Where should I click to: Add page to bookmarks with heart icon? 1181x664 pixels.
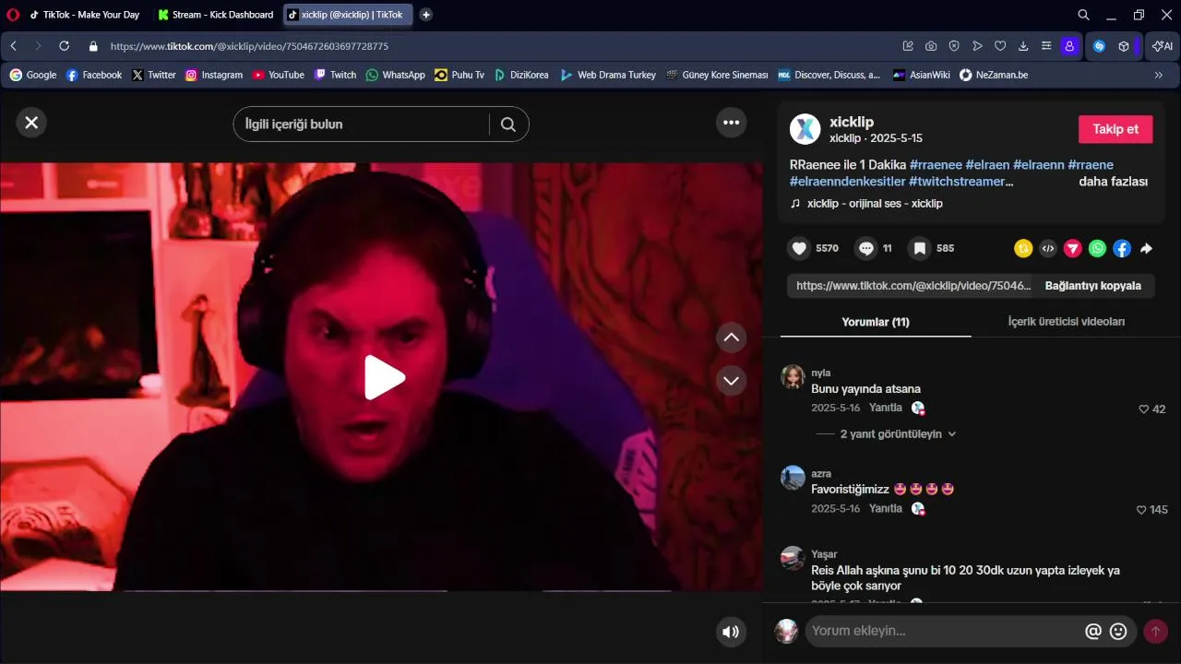(x=1000, y=46)
